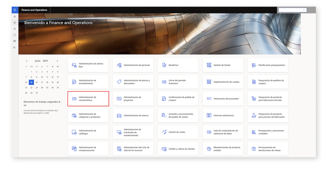Click Administración de categorías y productos icon
Screen dimensions: 334x174
tap(74, 115)
